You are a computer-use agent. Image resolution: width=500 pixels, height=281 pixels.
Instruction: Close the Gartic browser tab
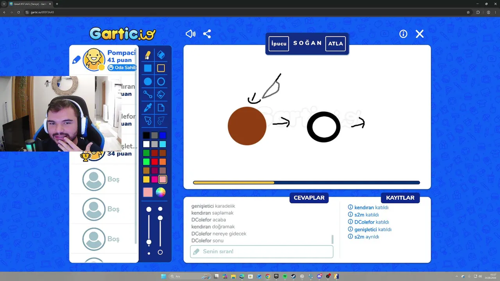pyautogui.click(x=50, y=4)
